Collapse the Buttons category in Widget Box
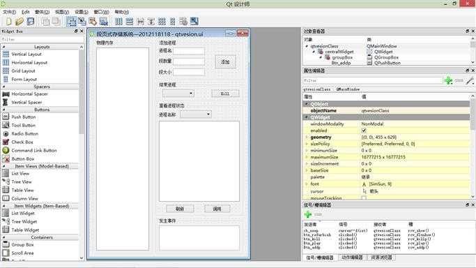 3,110
